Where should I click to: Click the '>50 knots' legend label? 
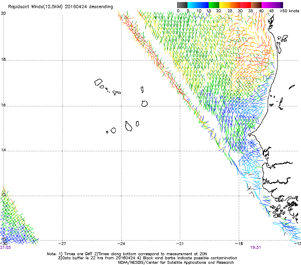click(289, 11)
